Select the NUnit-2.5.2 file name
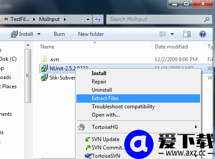The height and width of the screenshot is (159, 215). [62, 68]
